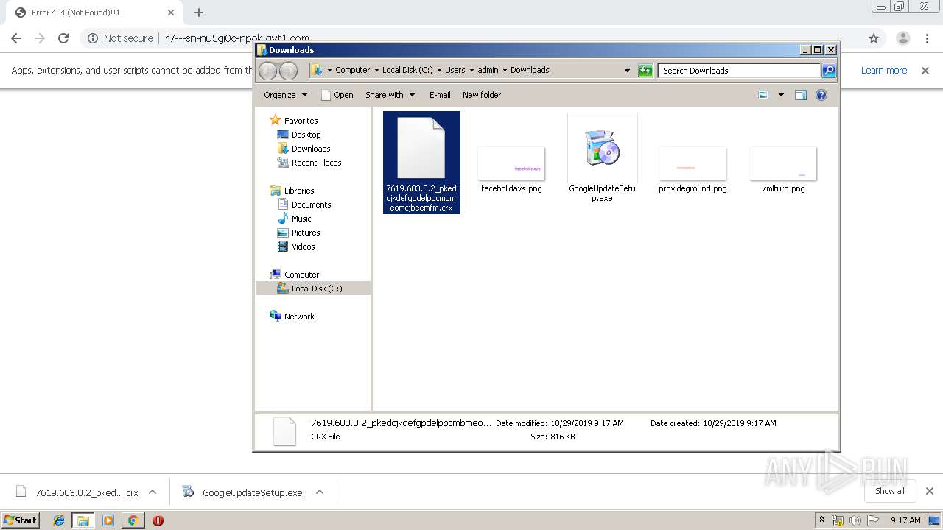Click the media player taskbar icon
The image size is (943, 530).
point(108,520)
